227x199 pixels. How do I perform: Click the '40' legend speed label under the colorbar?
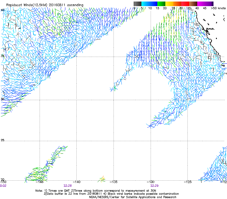[197, 8]
